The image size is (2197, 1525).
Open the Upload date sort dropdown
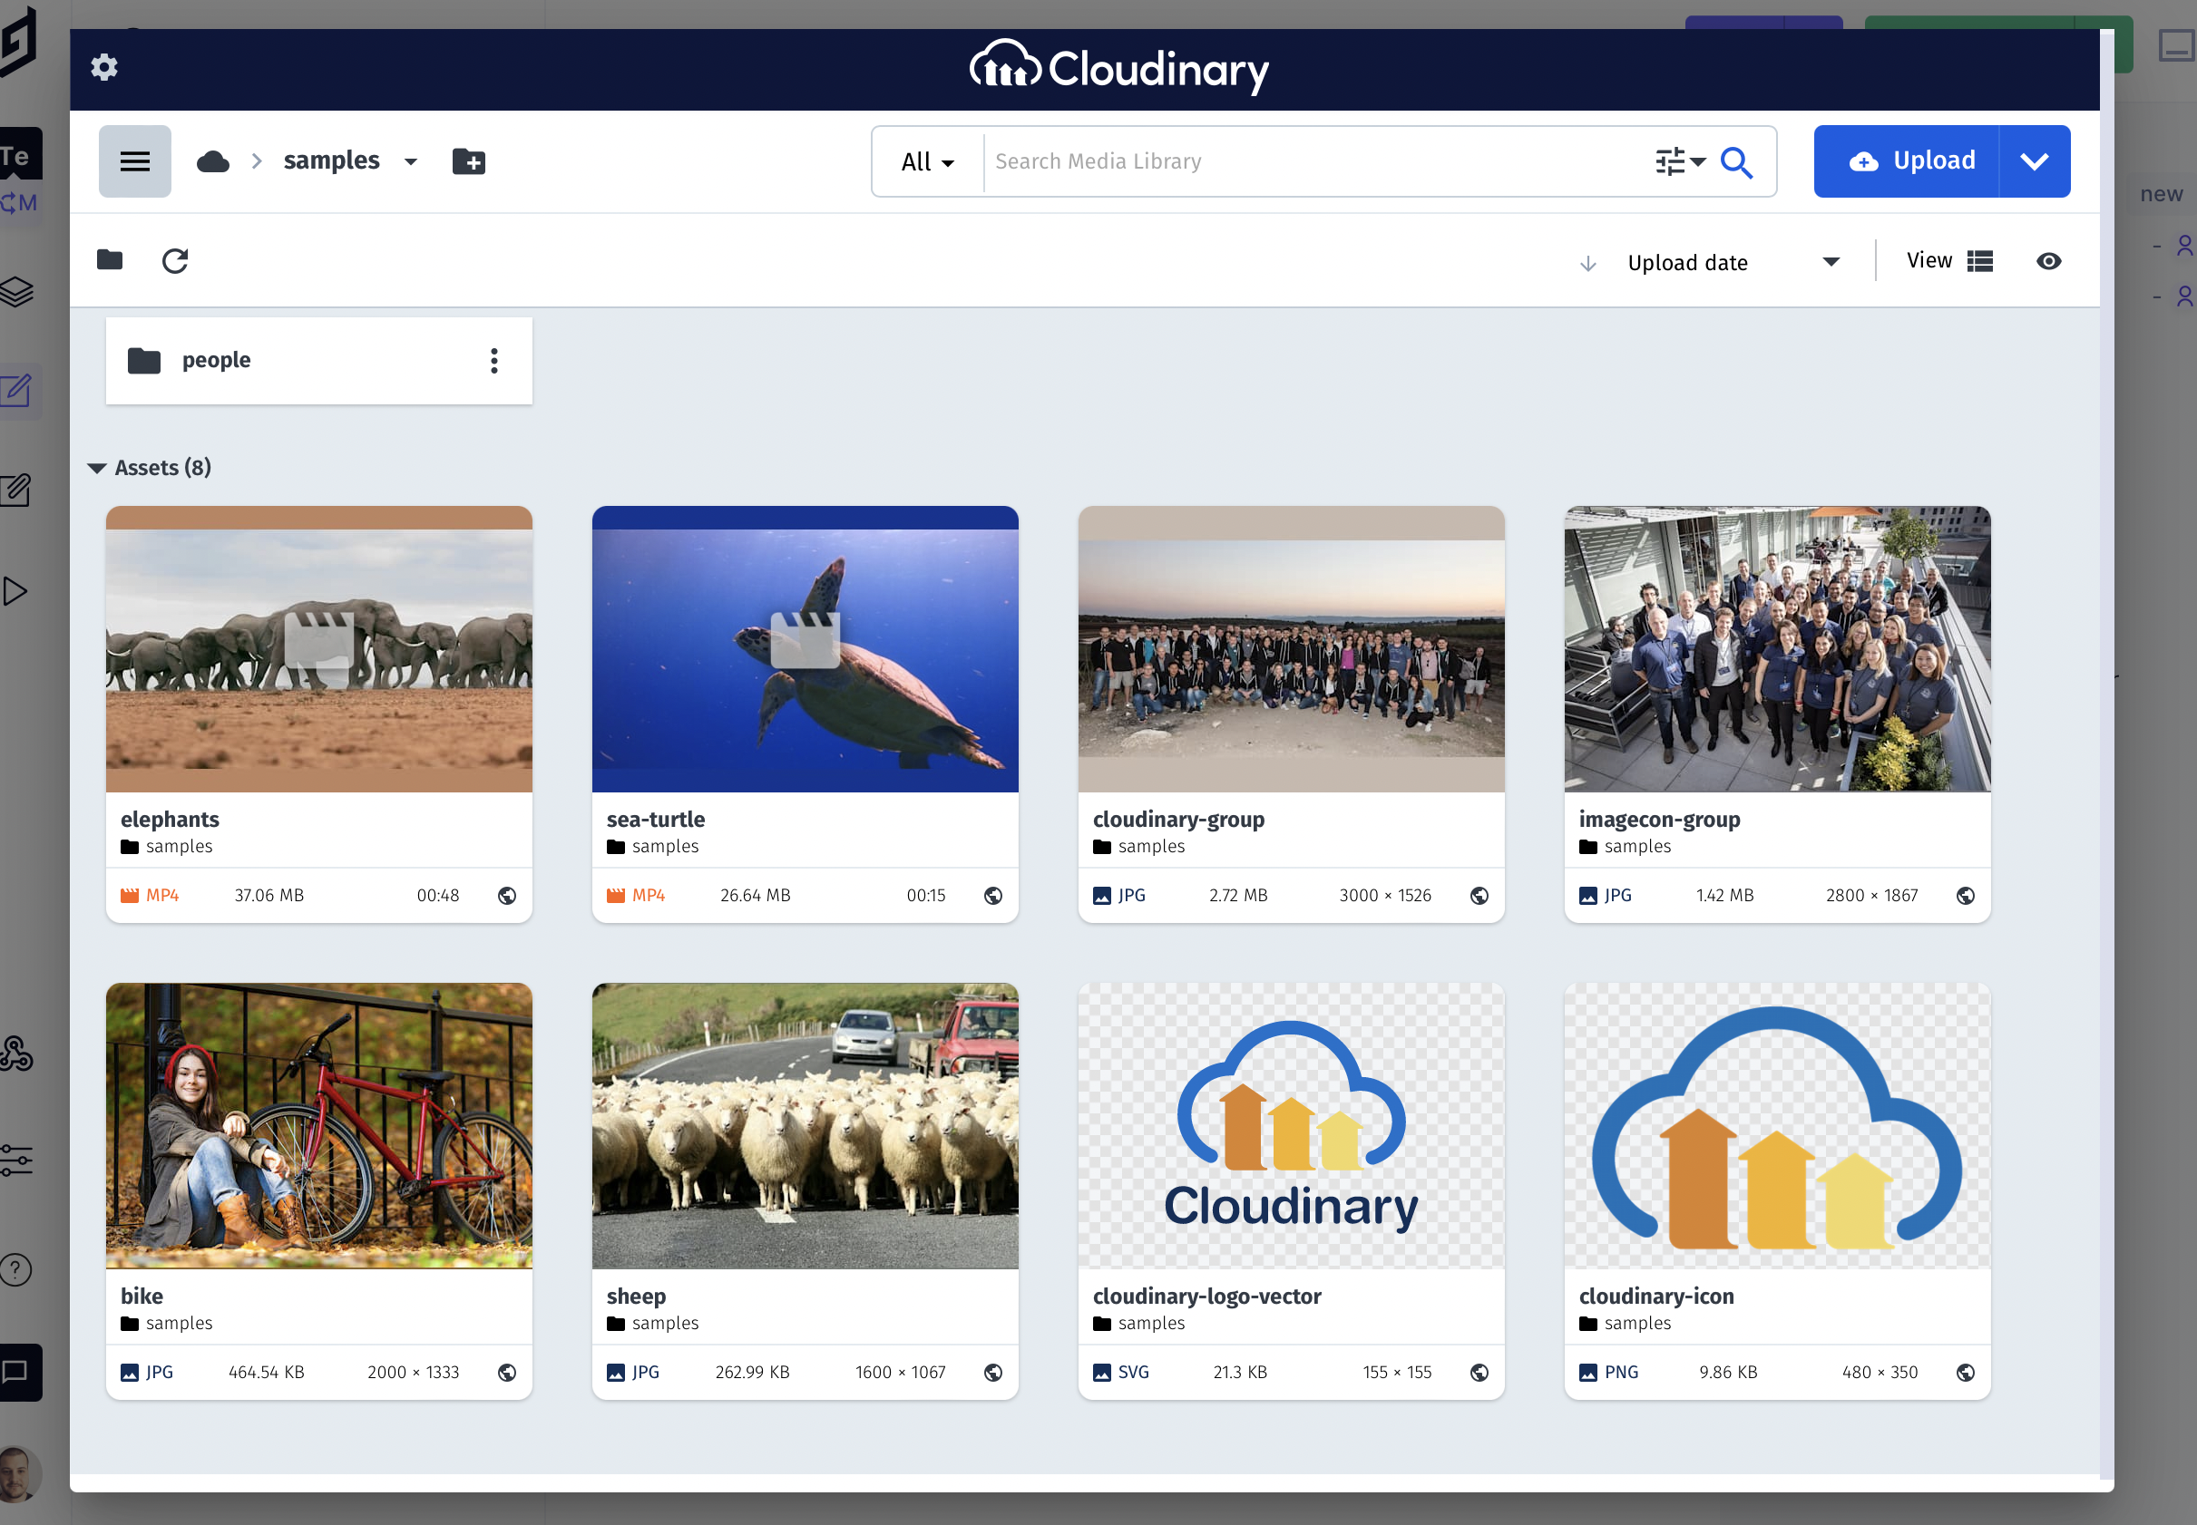pos(1733,263)
